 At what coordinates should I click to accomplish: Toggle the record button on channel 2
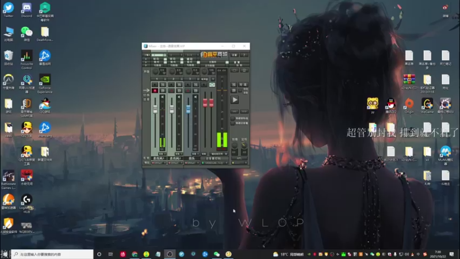coord(171,91)
